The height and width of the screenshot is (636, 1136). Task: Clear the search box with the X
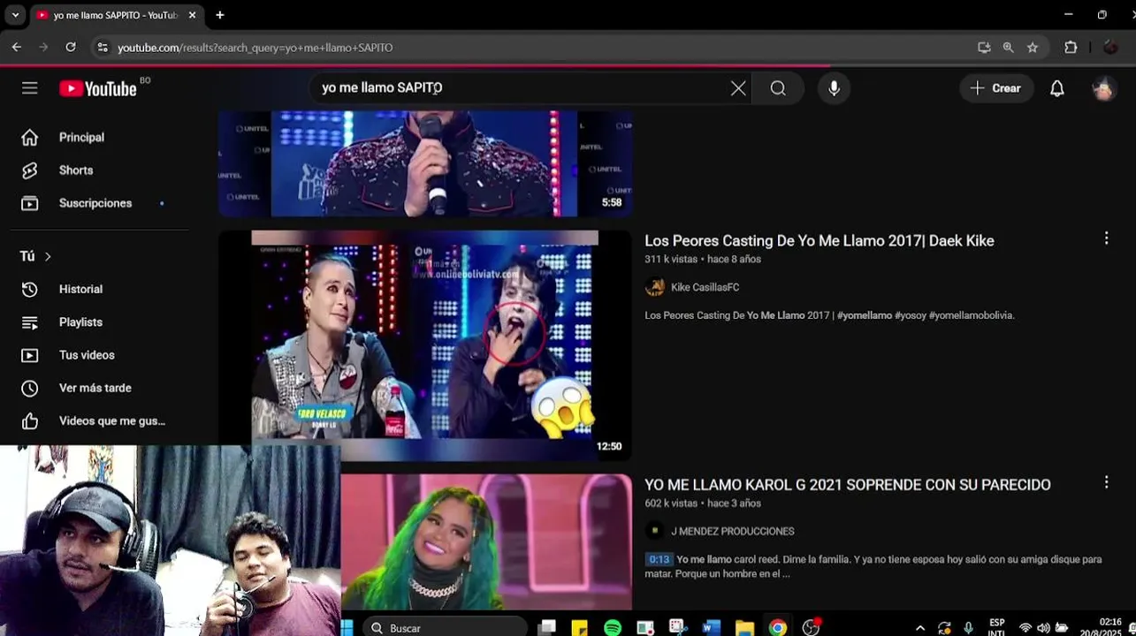tap(738, 88)
